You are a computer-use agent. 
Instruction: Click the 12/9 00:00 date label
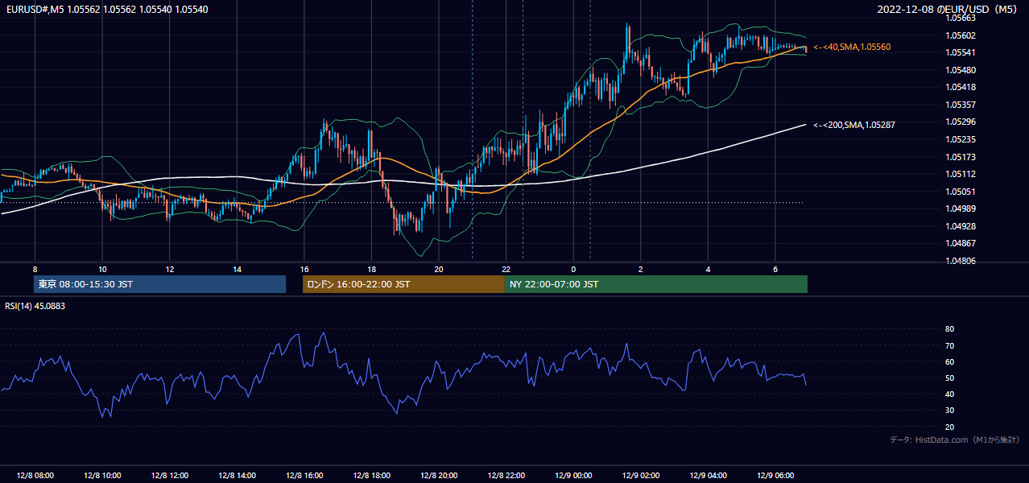pos(573,475)
